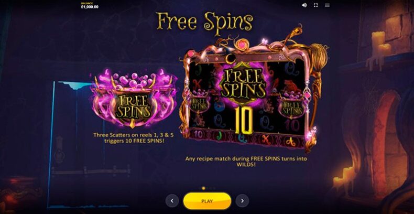Click the large golden 10 in preview
The image size is (414, 214).
pyautogui.click(x=244, y=120)
